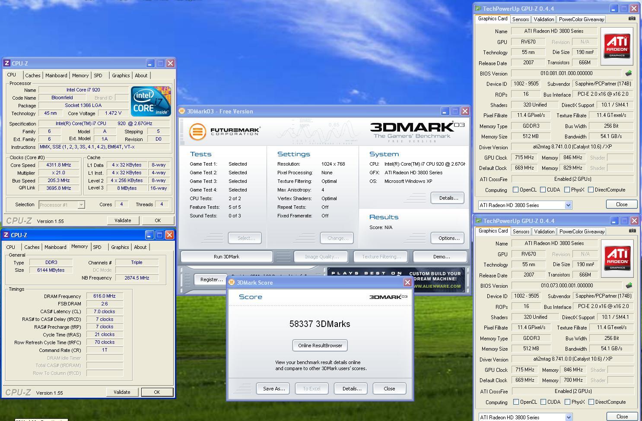The height and width of the screenshot is (421, 642).
Task: Close the 3DMark Score dialog with X
Action: point(407,282)
